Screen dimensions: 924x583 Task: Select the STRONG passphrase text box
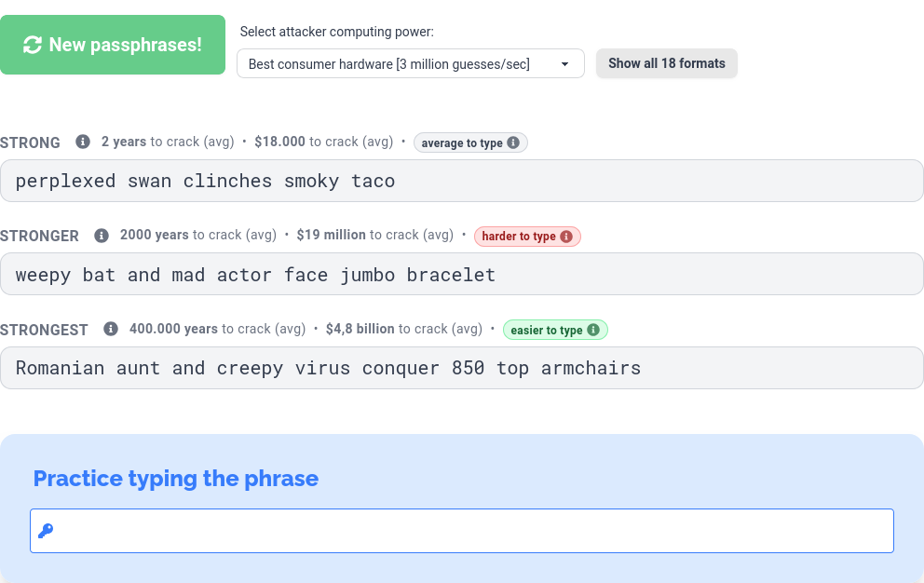(x=461, y=181)
